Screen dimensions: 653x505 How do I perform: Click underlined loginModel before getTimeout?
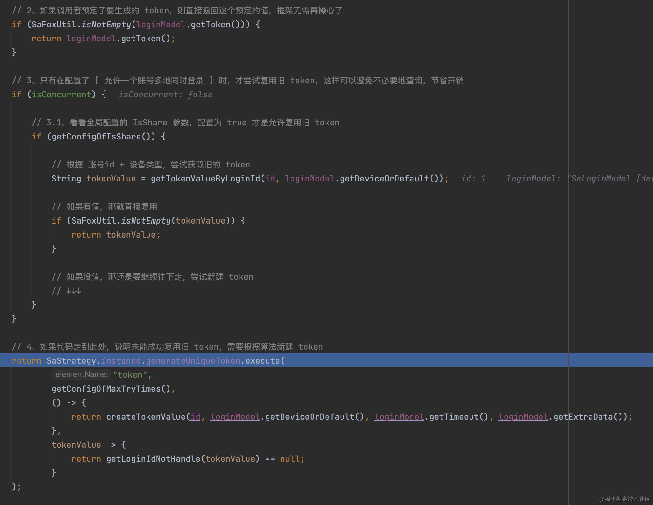pos(398,416)
